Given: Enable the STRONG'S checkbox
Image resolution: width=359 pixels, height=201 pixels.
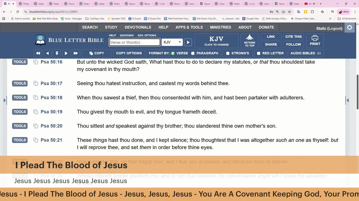Looking at the screenshot, I should 228,53.
